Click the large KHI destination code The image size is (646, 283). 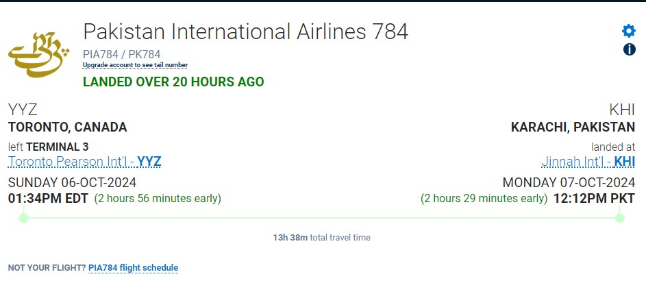(621, 110)
